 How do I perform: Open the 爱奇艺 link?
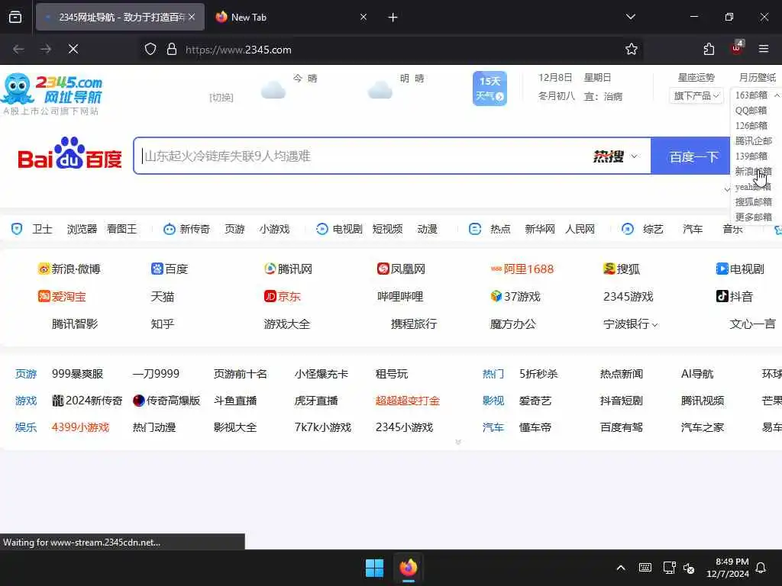click(535, 401)
